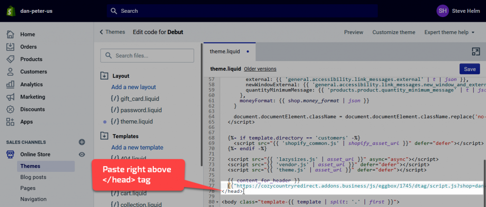Open Analytics in the sidebar
Image resolution: width=486 pixels, height=207 pixels.
tap(32, 84)
